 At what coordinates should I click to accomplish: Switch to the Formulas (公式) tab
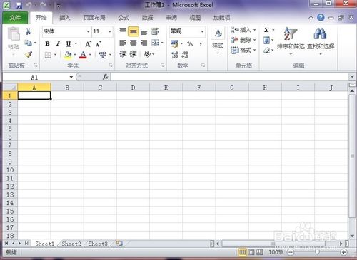tap(124, 18)
